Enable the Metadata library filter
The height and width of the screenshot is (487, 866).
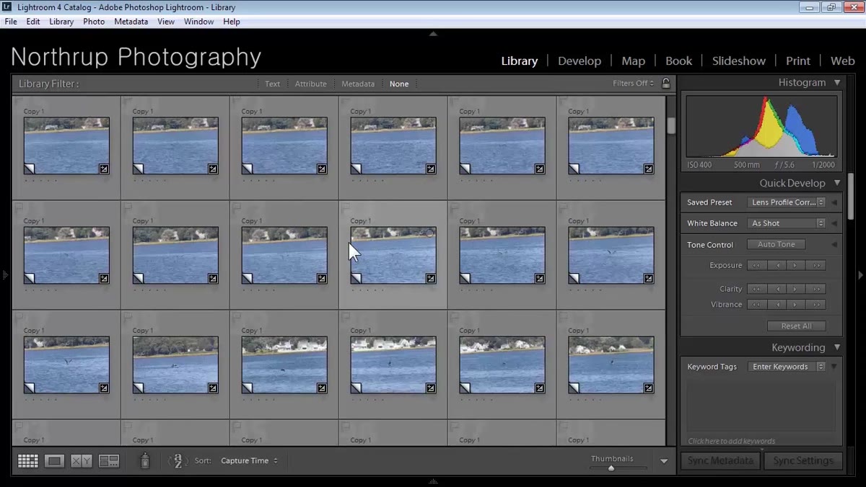358,84
